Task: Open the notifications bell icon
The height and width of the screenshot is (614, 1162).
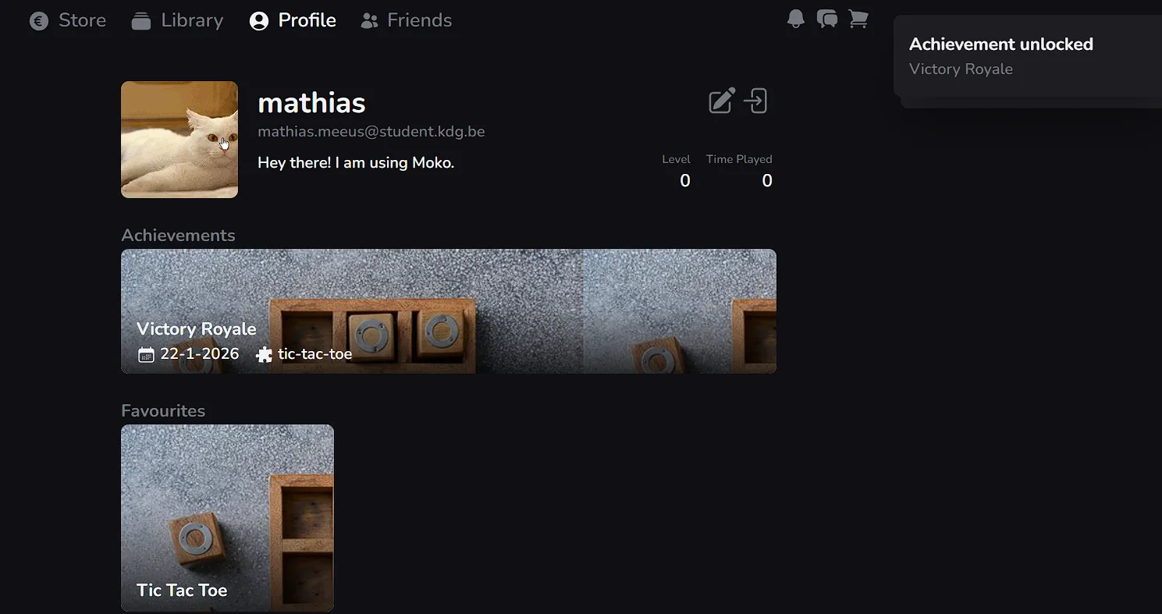Action: (795, 20)
